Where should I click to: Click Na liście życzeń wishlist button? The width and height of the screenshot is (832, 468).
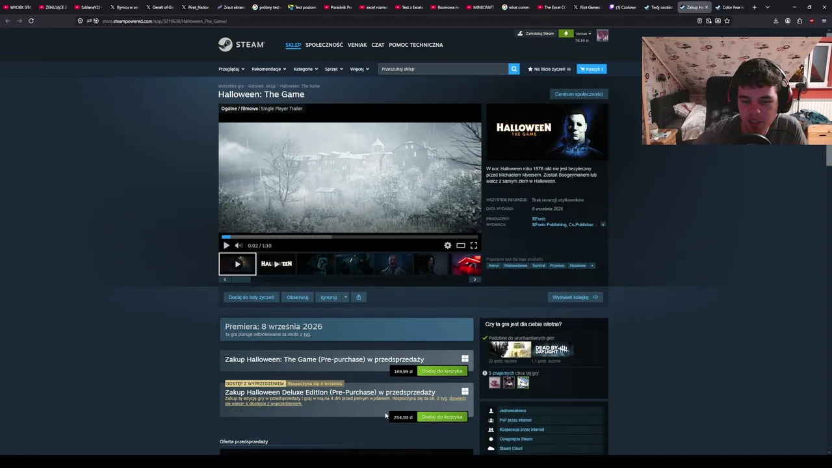click(x=550, y=69)
